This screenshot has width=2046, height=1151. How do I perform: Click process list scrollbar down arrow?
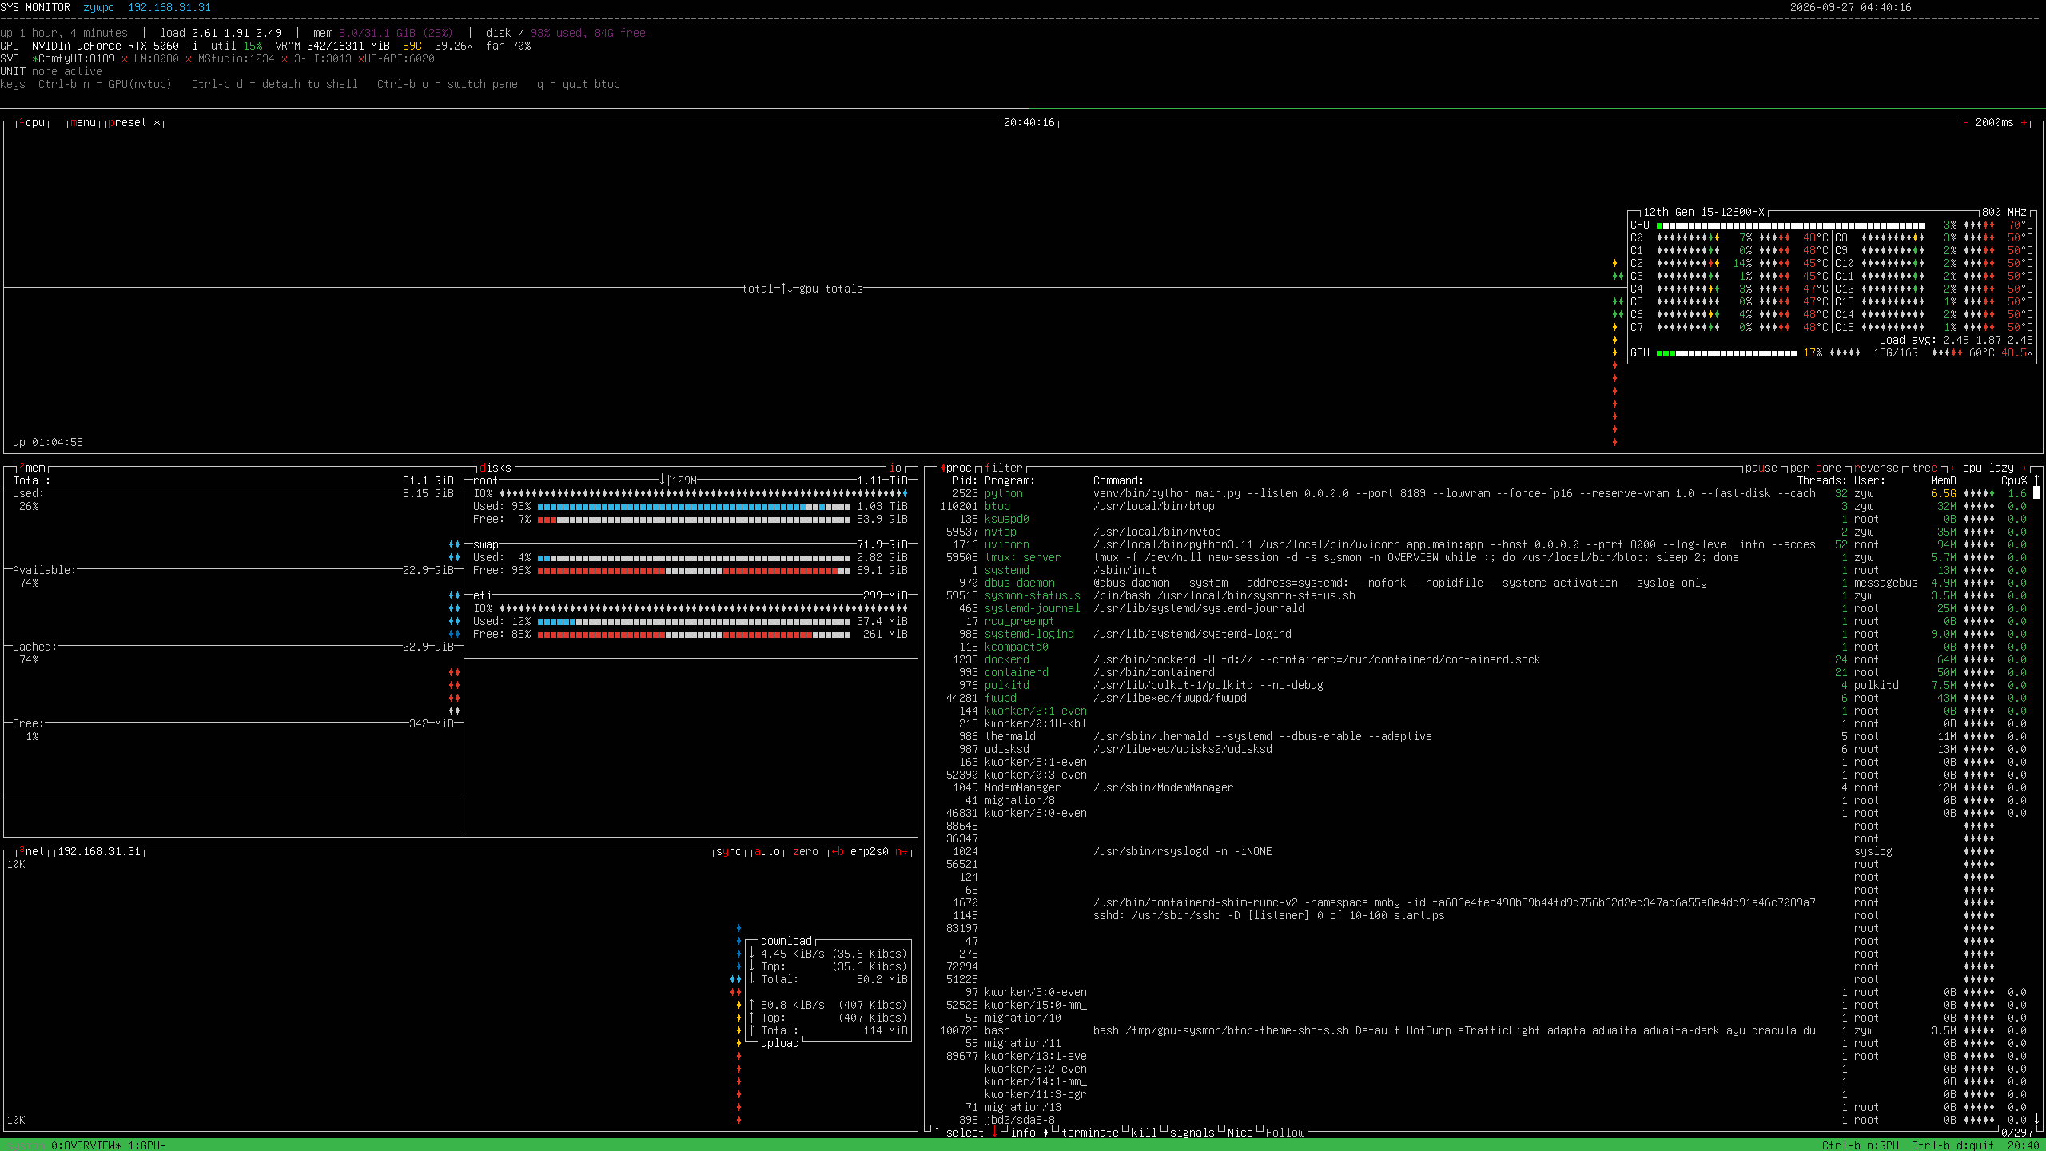2036,1120
